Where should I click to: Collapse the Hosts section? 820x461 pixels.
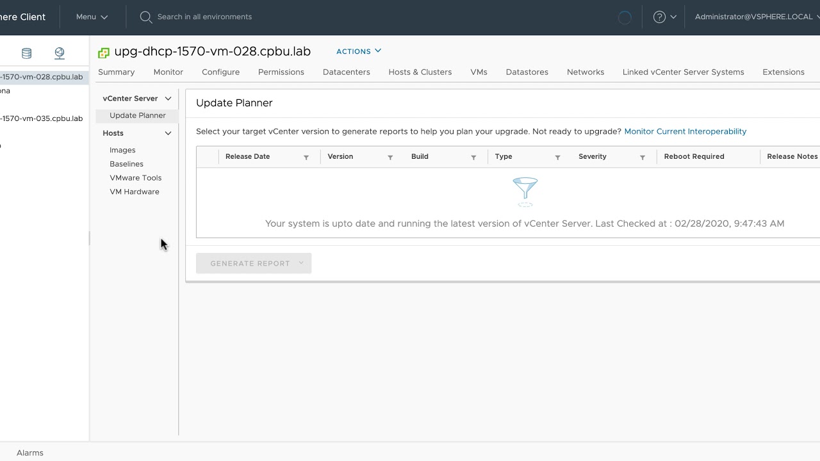pyautogui.click(x=168, y=133)
